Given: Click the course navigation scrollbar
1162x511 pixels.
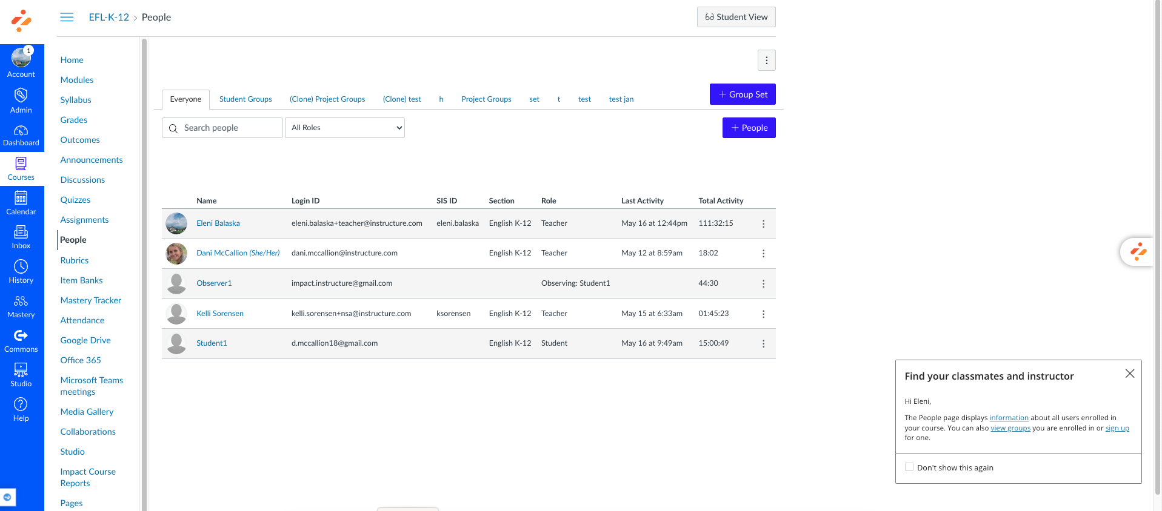Looking at the screenshot, I should point(144,274).
